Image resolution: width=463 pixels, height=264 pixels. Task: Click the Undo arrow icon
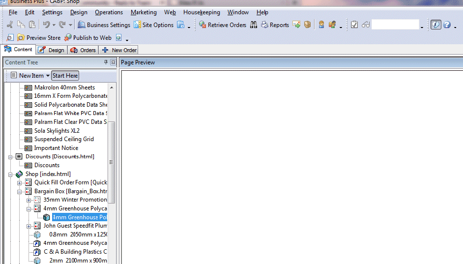46,25
